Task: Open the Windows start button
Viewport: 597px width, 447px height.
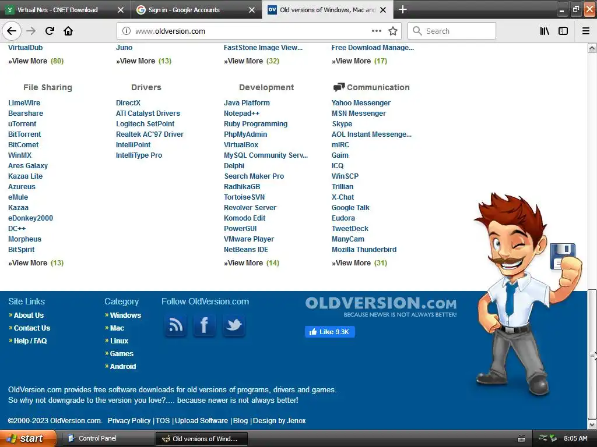Action: [28, 439]
